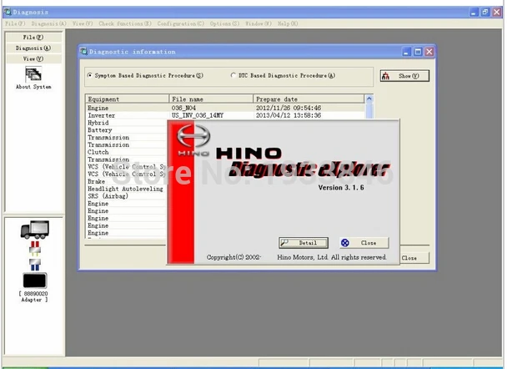Viewport: 507px width, 369px height.
Task: Select the Headlight Autoleveling row
Action: point(127,189)
